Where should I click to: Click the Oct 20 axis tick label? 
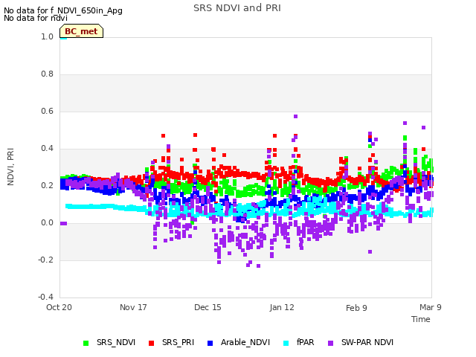pyautogui.click(x=59, y=307)
